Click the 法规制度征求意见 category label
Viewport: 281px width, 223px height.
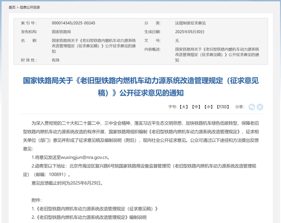point(190,23)
